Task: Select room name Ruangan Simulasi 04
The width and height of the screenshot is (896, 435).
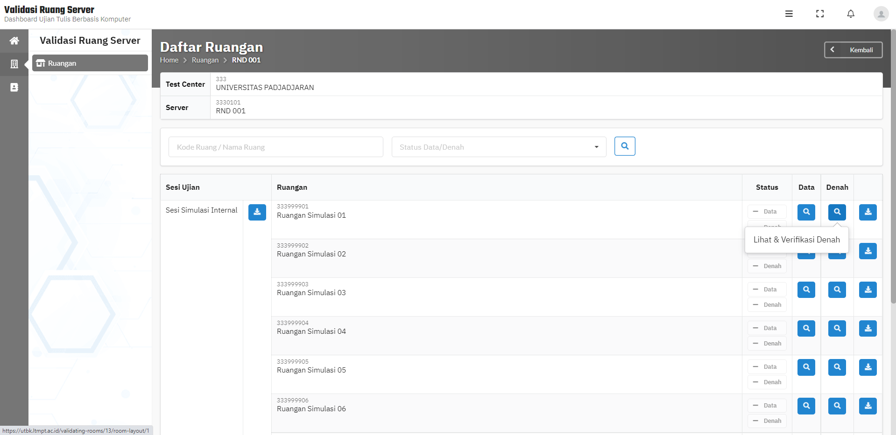Action: coord(311,331)
